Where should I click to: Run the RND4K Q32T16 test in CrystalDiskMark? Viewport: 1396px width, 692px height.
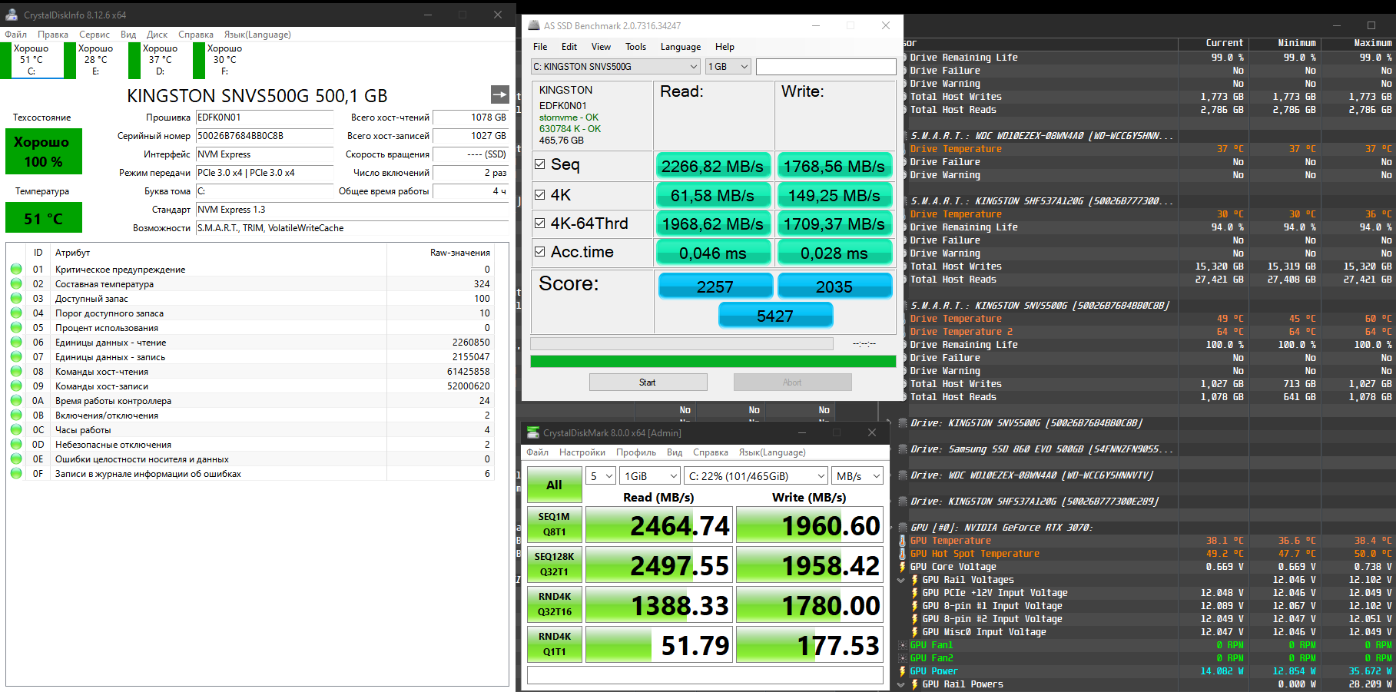554,604
